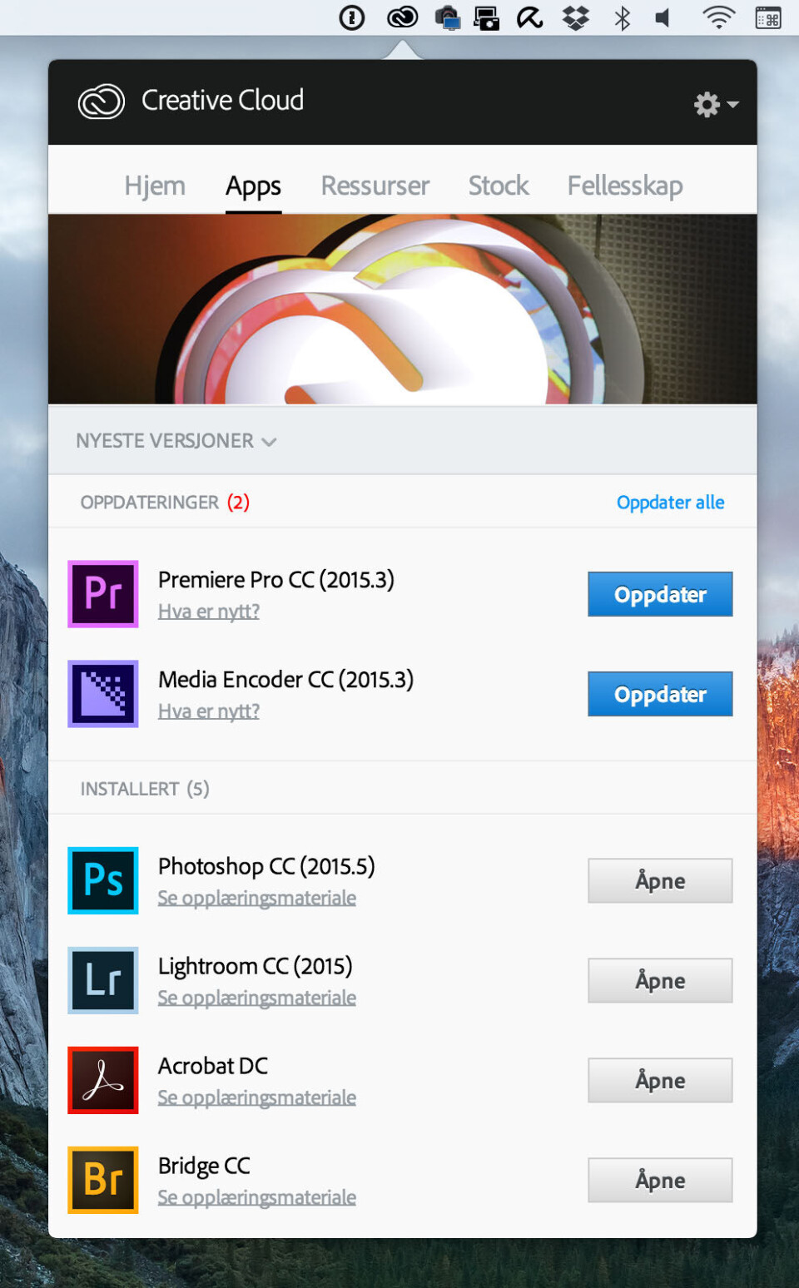The width and height of the screenshot is (799, 1288).
Task: Launch Bridge CC via Åpne button
Action: [x=660, y=1180]
